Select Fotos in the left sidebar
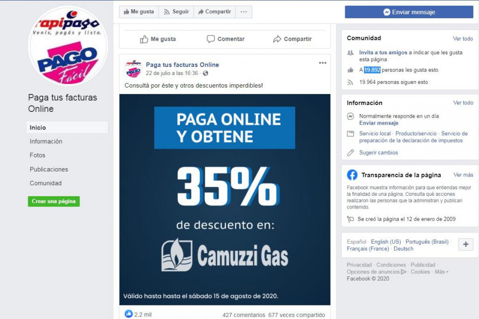The height and width of the screenshot is (319, 479). (x=37, y=155)
